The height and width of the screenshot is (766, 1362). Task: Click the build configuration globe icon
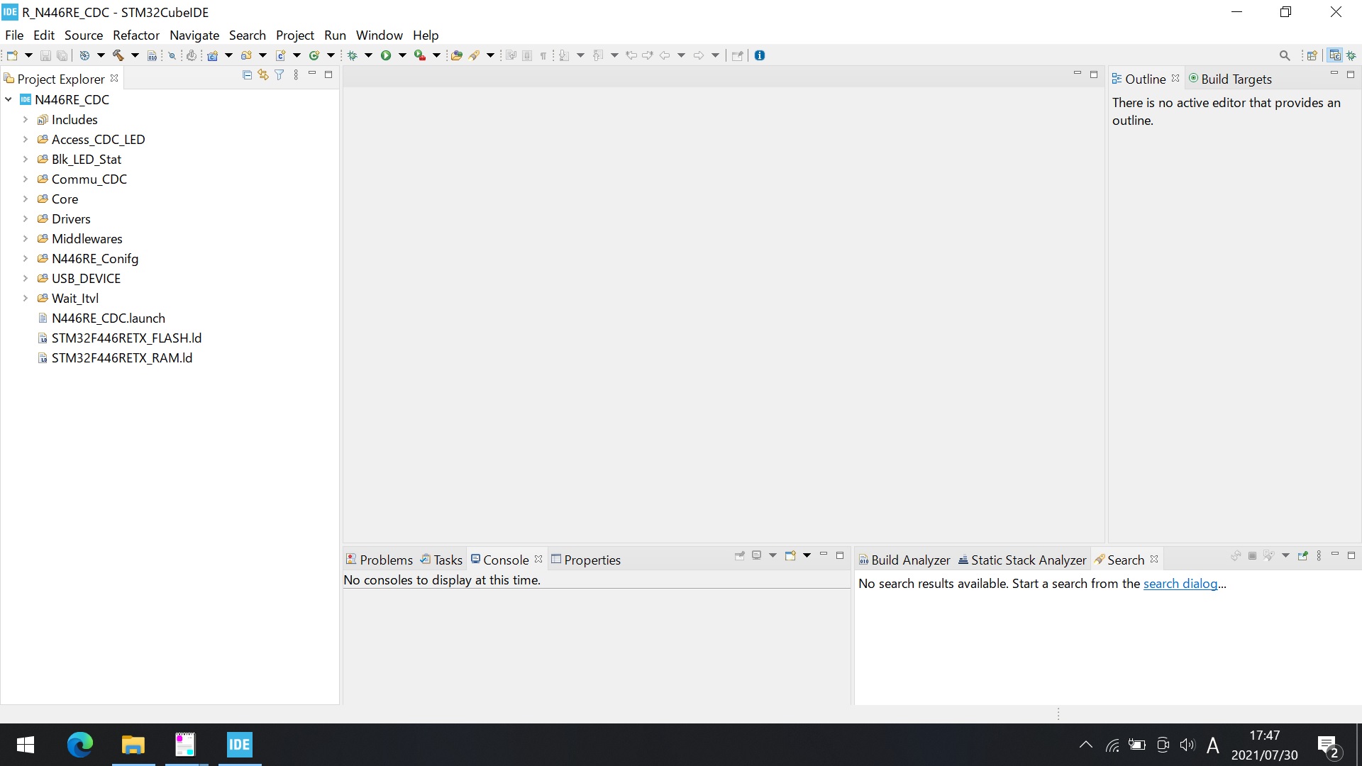tap(84, 55)
